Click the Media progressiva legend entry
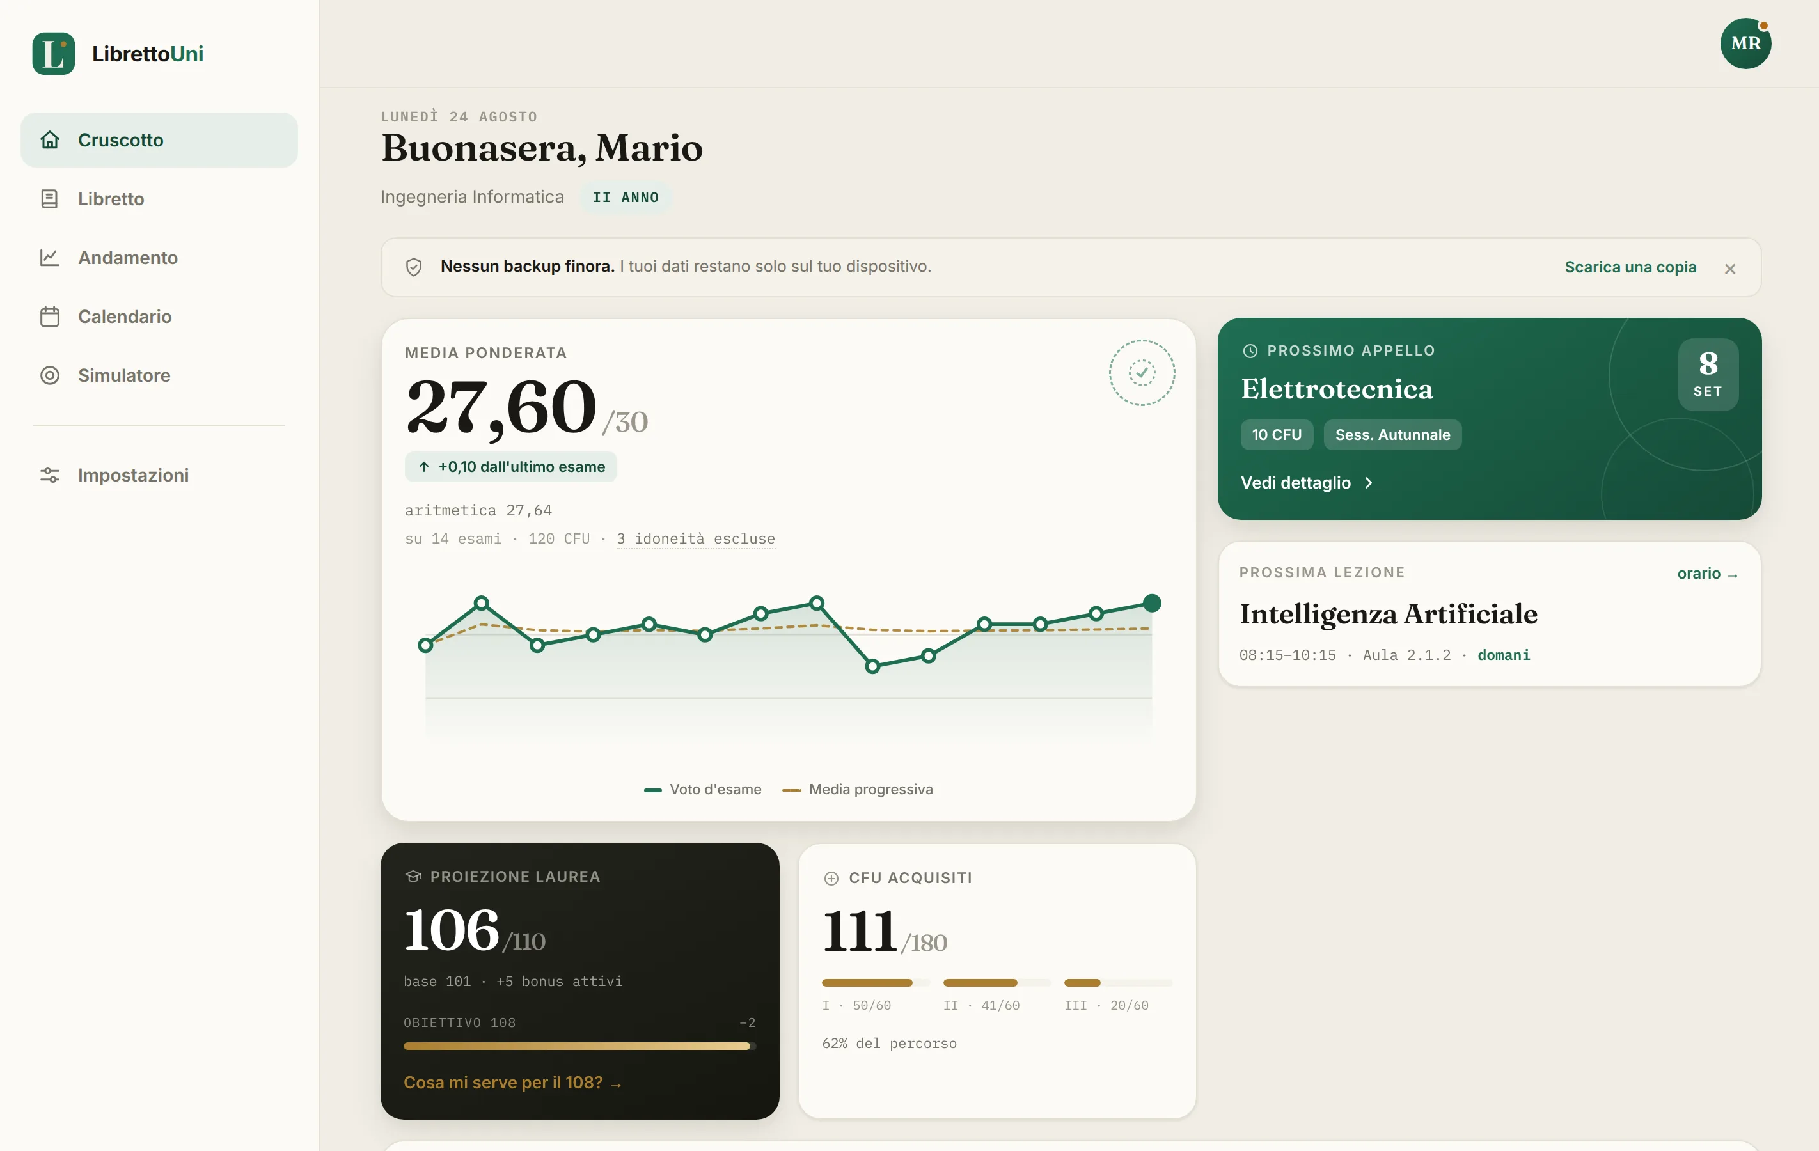 click(858, 789)
